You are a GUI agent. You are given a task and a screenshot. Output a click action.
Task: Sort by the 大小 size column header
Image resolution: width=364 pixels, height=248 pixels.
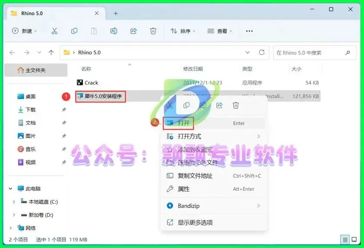[x=296, y=69]
